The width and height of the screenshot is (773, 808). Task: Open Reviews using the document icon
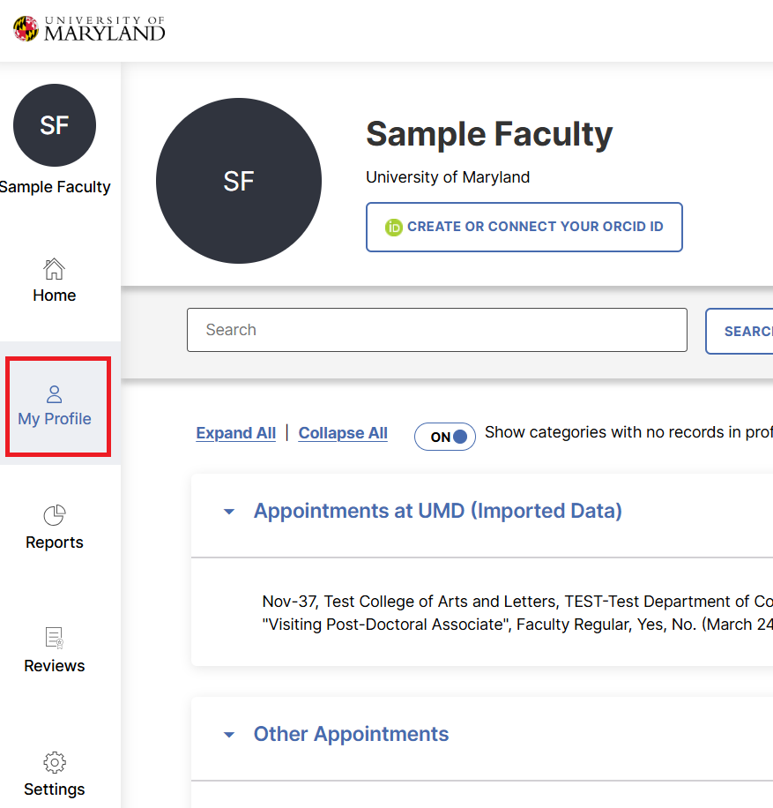pos(54,638)
